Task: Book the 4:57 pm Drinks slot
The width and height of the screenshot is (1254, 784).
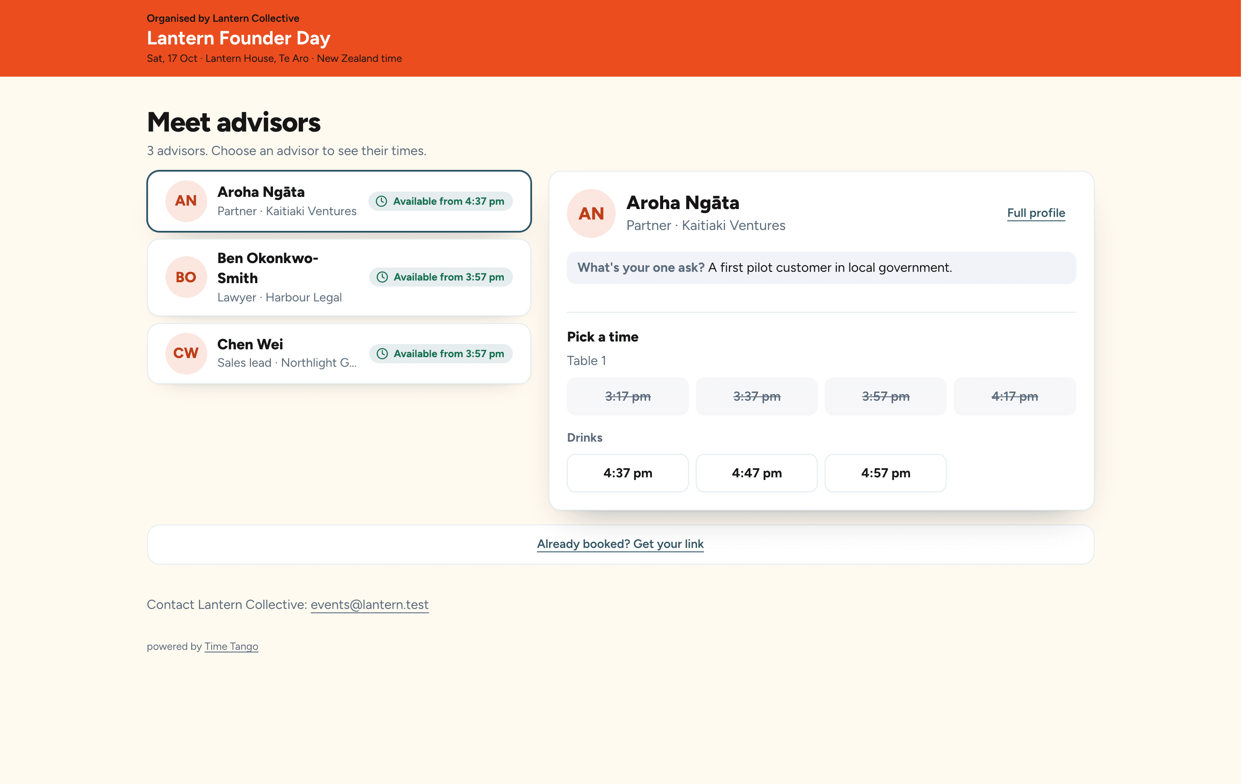Action: point(886,473)
